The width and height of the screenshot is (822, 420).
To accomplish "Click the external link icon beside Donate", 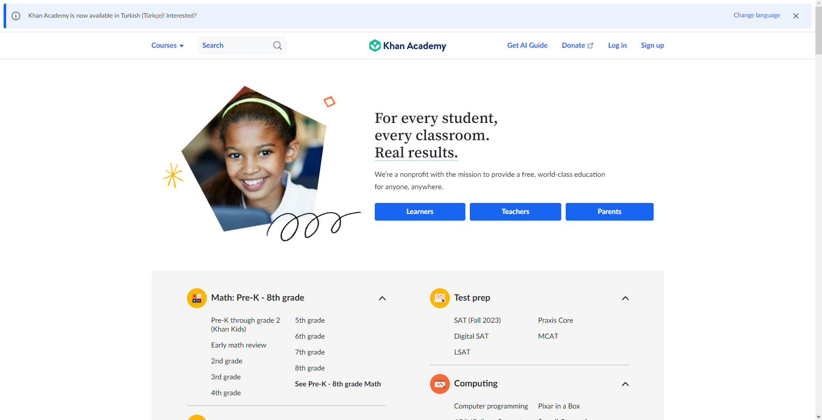I will 590,46.
